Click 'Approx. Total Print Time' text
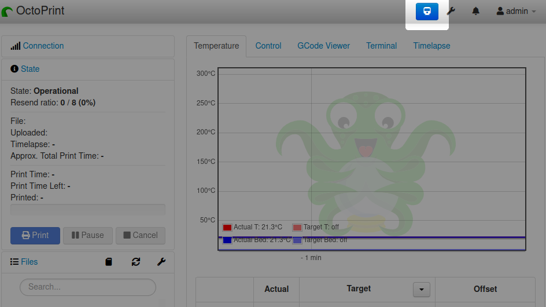 (x=57, y=156)
